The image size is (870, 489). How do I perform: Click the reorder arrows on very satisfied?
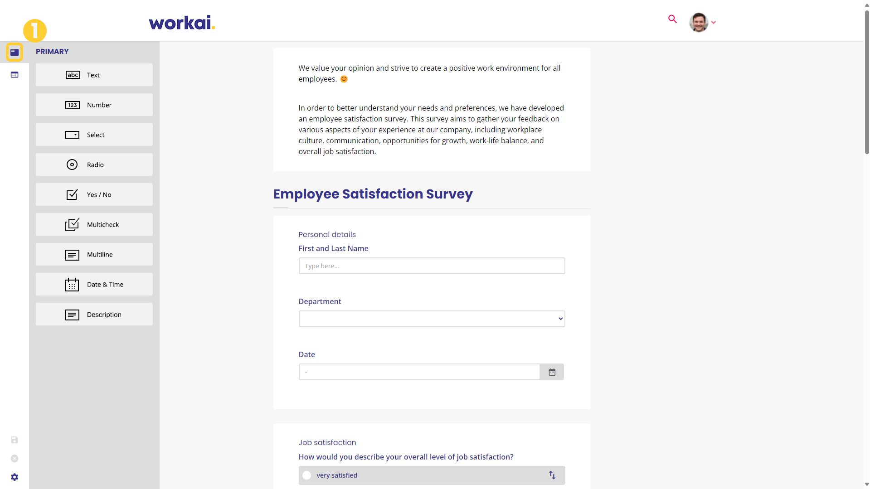552,475
